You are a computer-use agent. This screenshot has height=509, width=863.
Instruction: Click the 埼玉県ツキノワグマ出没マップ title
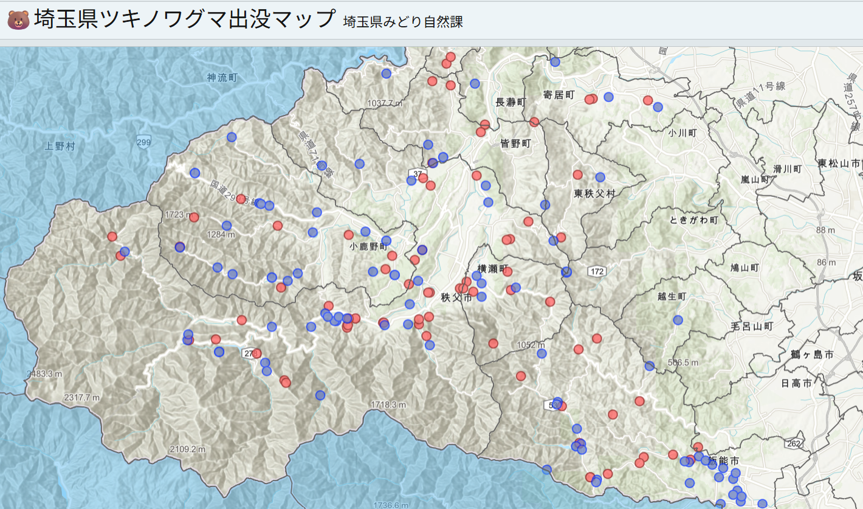[185, 19]
